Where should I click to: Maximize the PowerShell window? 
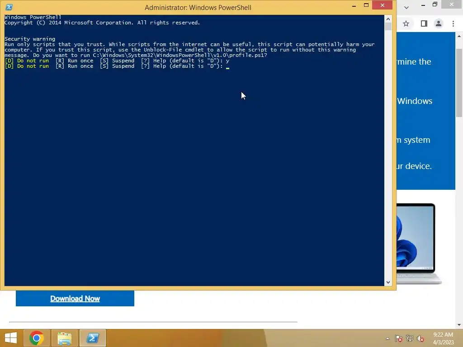click(x=366, y=5)
